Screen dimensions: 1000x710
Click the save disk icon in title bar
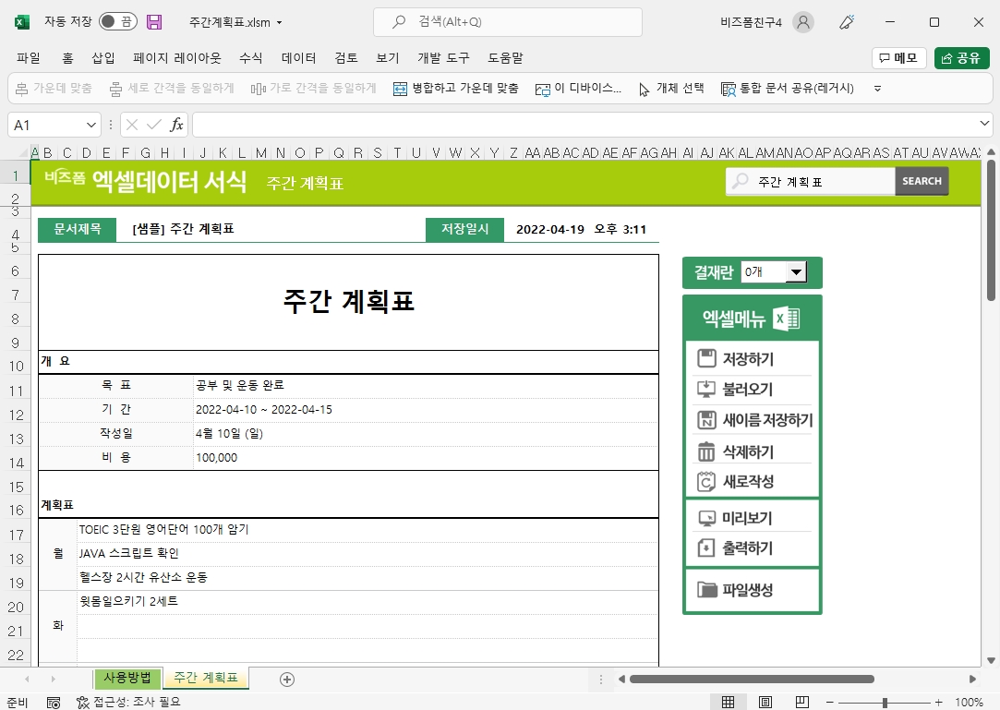[x=154, y=22]
